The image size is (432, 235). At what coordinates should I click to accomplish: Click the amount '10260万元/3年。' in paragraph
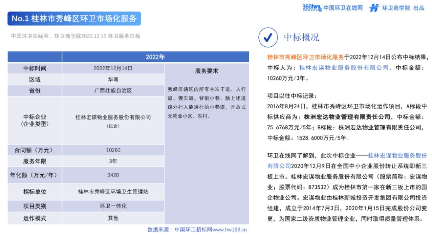click(x=288, y=78)
